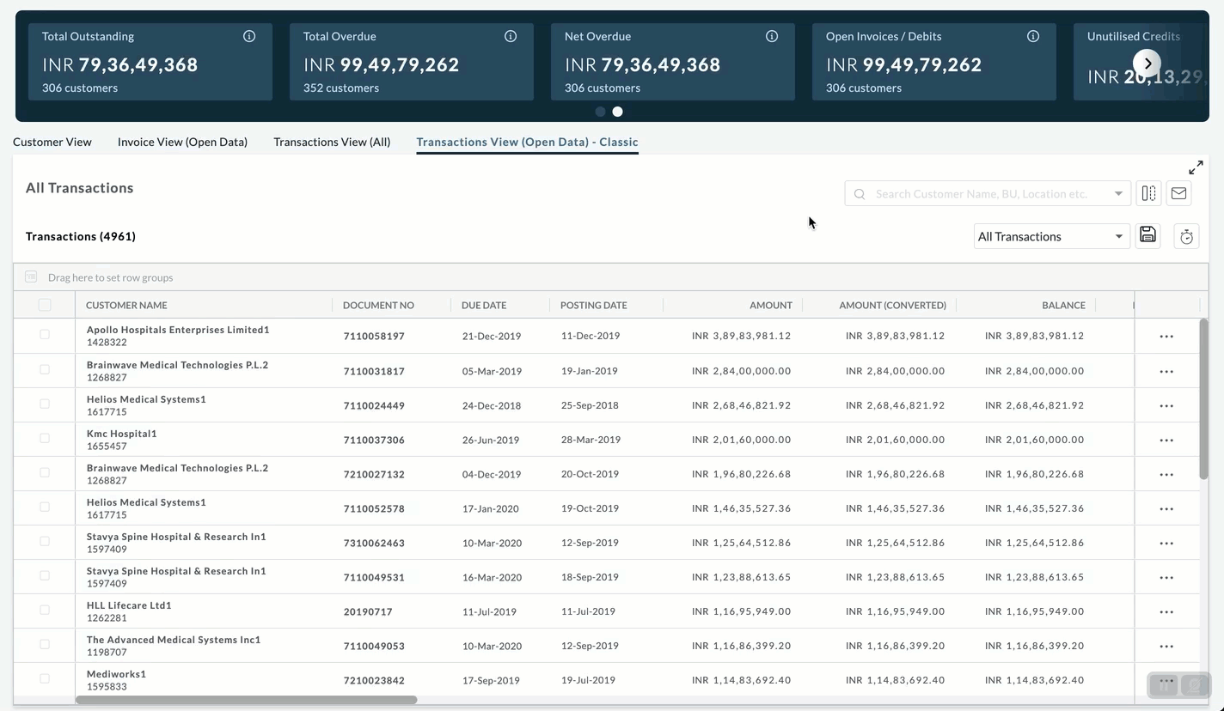Sort by Amount column header
Image resolution: width=1224 pixels, height=711 pixels.
[771, 305]
